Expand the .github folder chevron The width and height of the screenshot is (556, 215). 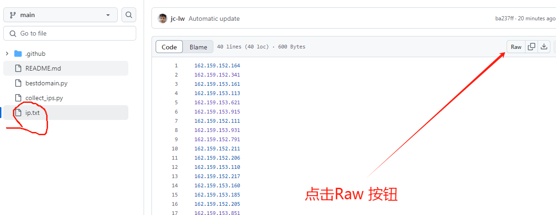coord(7,54)
